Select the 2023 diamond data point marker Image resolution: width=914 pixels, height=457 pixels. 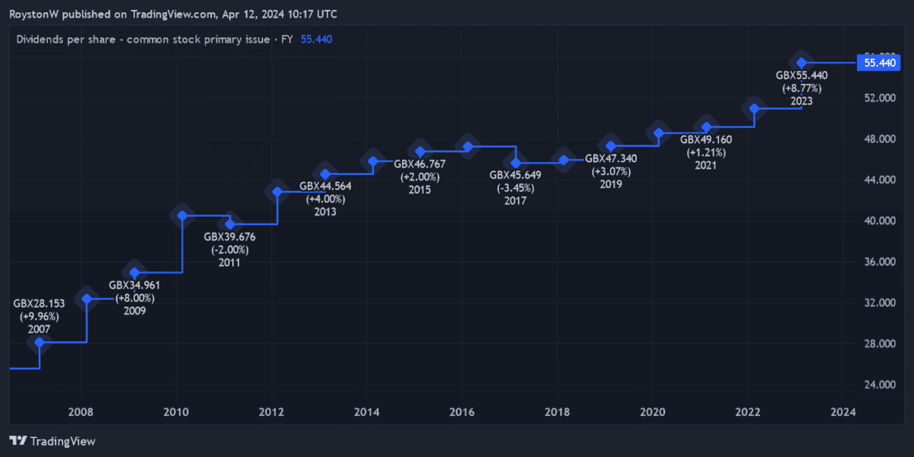[x=801, y=62]
